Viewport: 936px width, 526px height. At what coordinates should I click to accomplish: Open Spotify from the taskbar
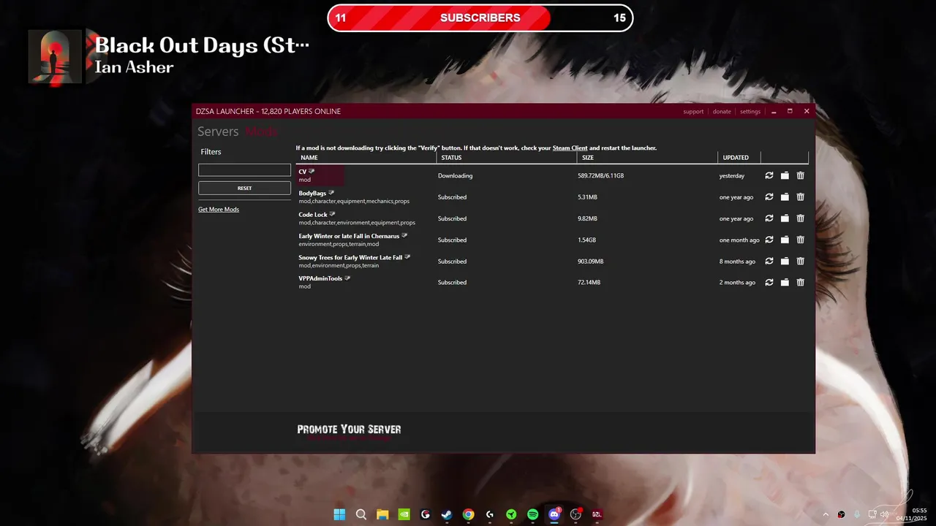click(x=533, y=514)
